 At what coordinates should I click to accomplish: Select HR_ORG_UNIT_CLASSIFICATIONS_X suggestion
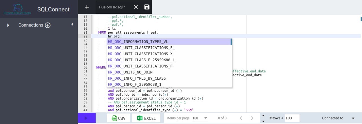(x=169, y=54)
